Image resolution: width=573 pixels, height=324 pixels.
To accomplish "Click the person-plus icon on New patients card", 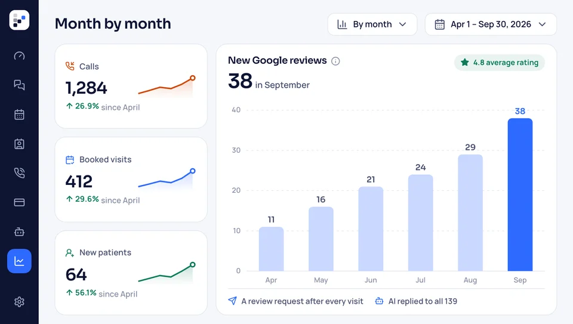I will [70, 253].
